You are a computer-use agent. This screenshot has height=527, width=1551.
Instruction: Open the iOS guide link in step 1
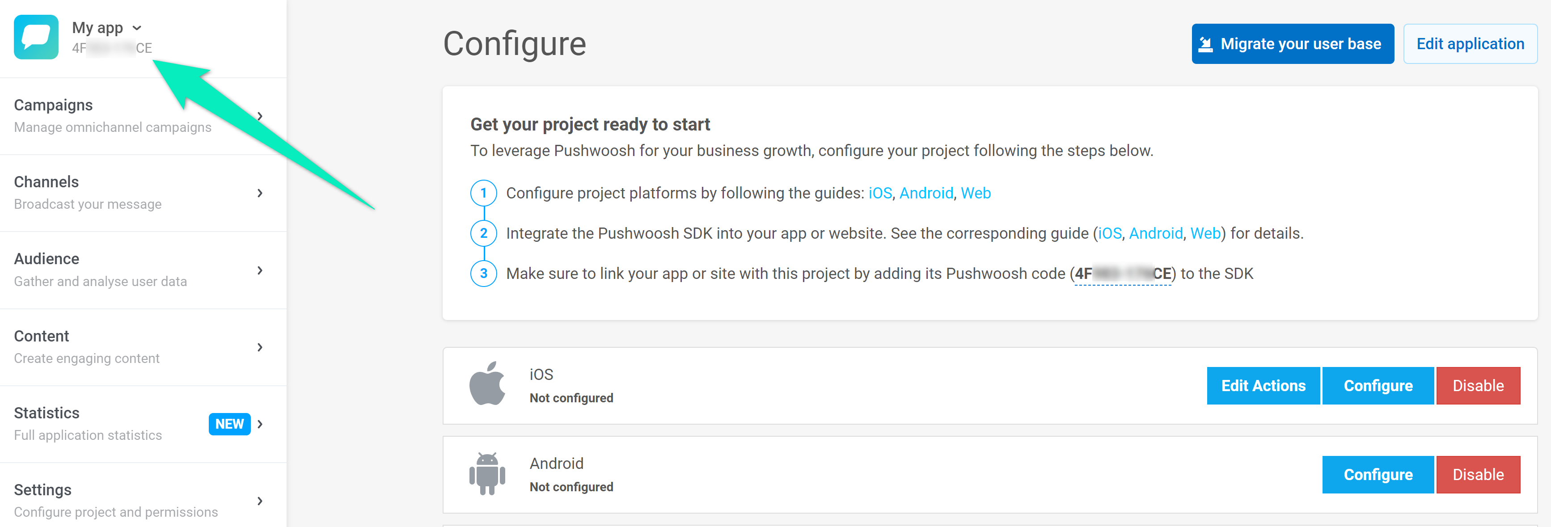click(879, 194)
